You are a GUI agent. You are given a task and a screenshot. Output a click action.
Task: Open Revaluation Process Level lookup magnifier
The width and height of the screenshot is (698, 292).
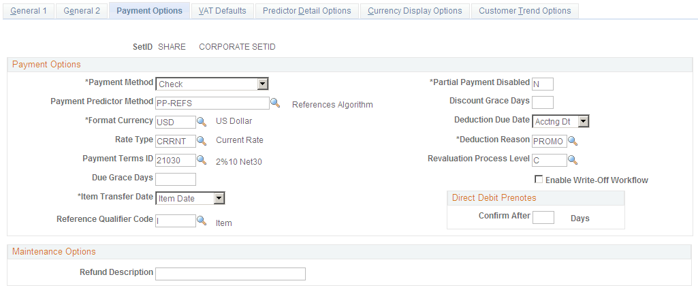click(573, 160)
